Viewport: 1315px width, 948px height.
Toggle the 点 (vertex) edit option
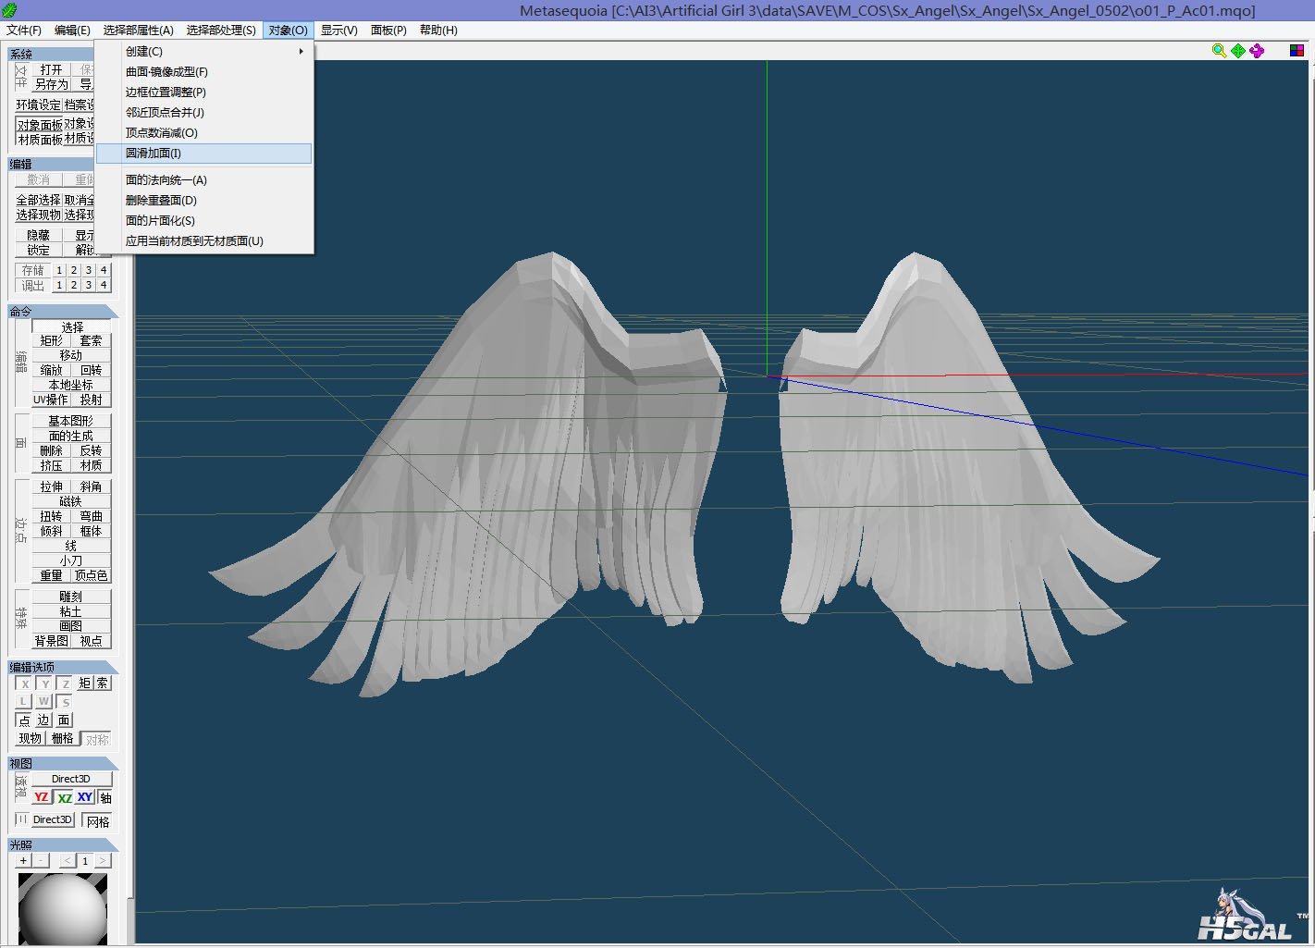pyautogui.click(x=24, y=720)
